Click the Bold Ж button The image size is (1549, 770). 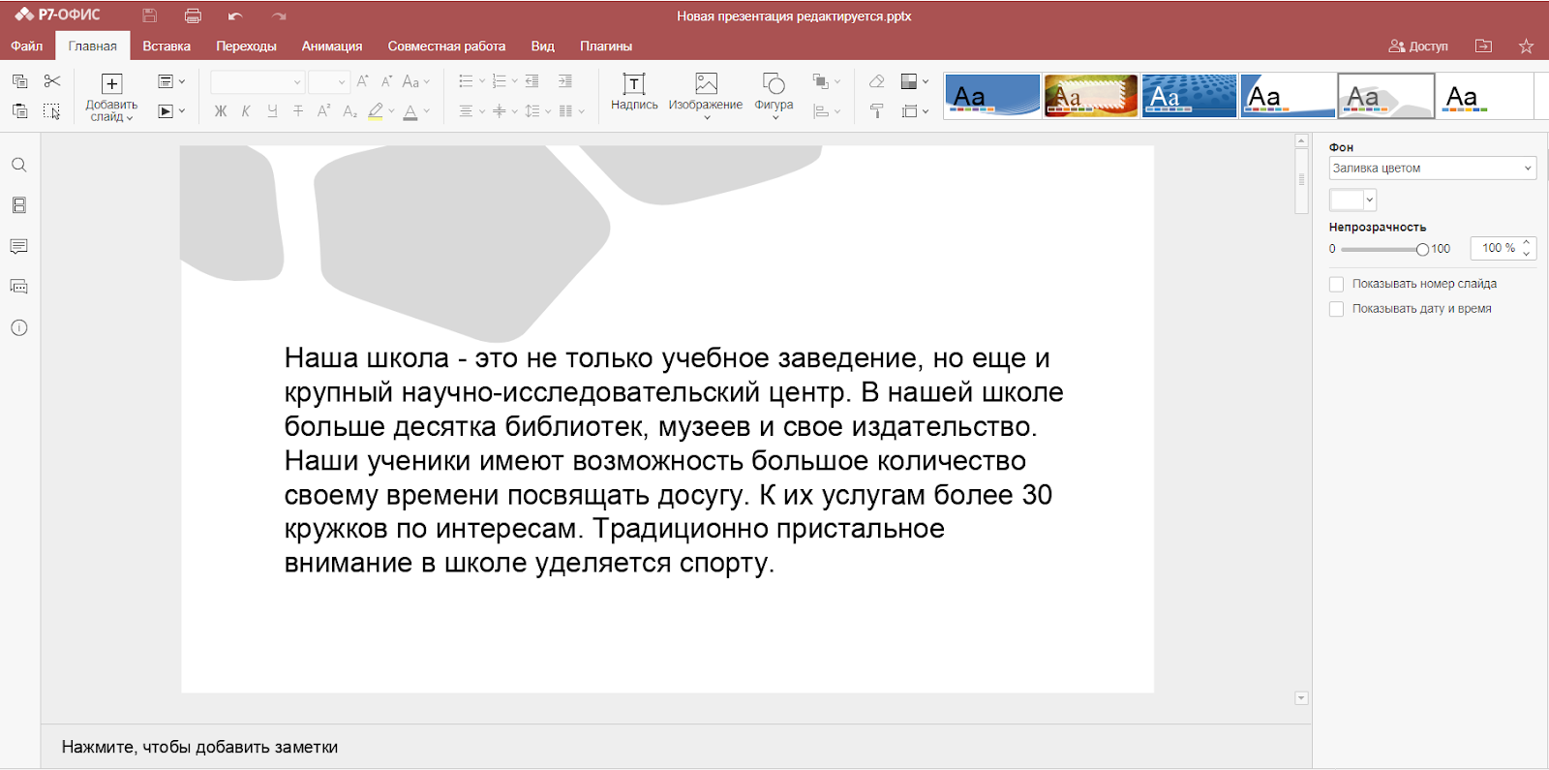[221, 111]
